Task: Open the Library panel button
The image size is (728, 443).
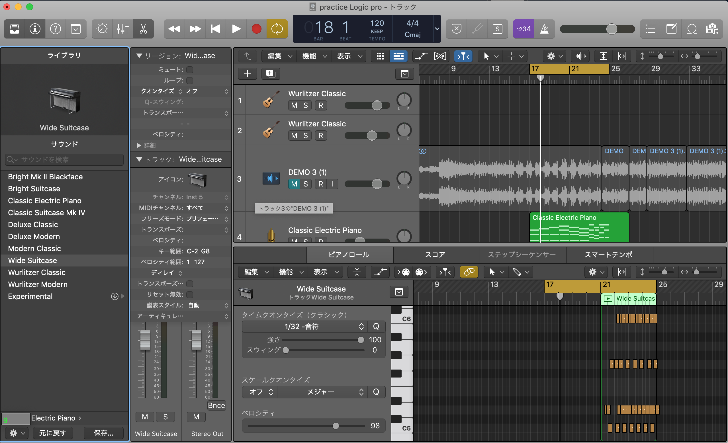Action: point(15,29)
